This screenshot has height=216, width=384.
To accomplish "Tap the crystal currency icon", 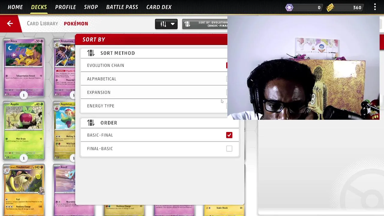I will (x=289, y=7).
